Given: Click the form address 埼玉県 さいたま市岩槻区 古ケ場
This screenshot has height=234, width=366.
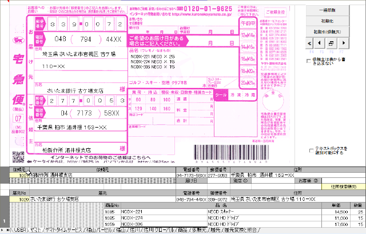Looking at the screenshot, I should pyautogui.click(x=79, y=54).
